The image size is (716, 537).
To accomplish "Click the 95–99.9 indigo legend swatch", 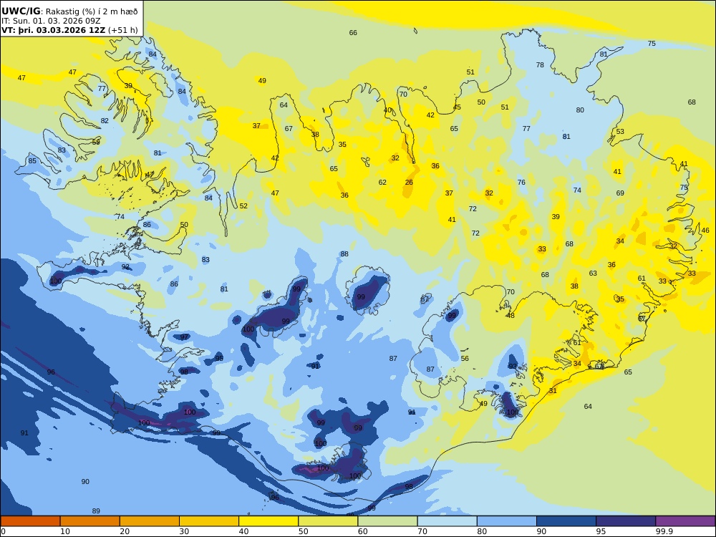I will click(x=626, y=521).
